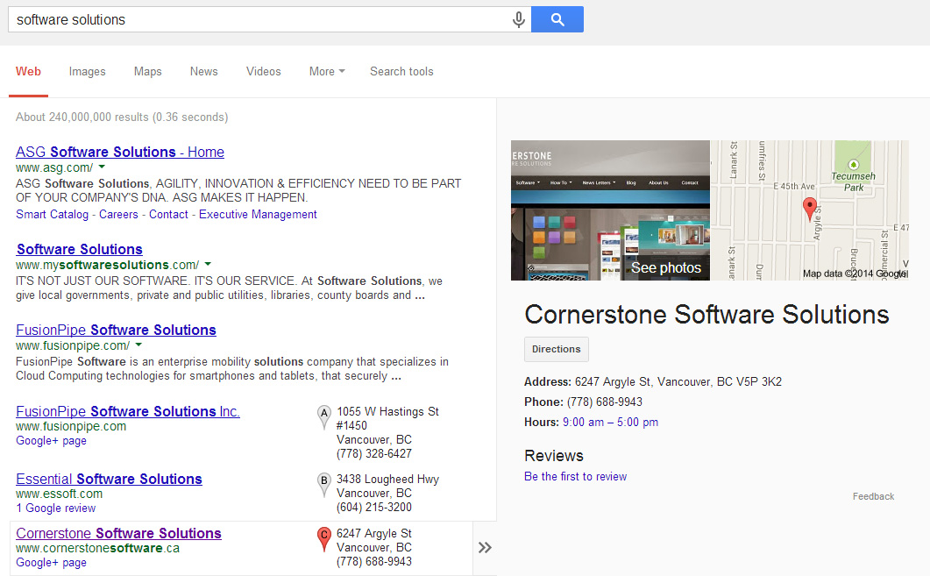Open the Contact sitelink

pyautogui.click(x=168, y=214)
